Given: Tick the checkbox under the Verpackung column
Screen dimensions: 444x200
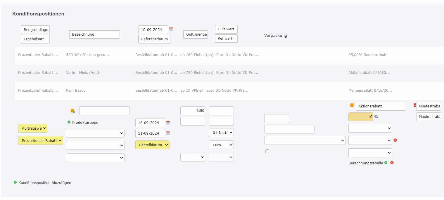Looking at the screenshot, I should point(267,151).
